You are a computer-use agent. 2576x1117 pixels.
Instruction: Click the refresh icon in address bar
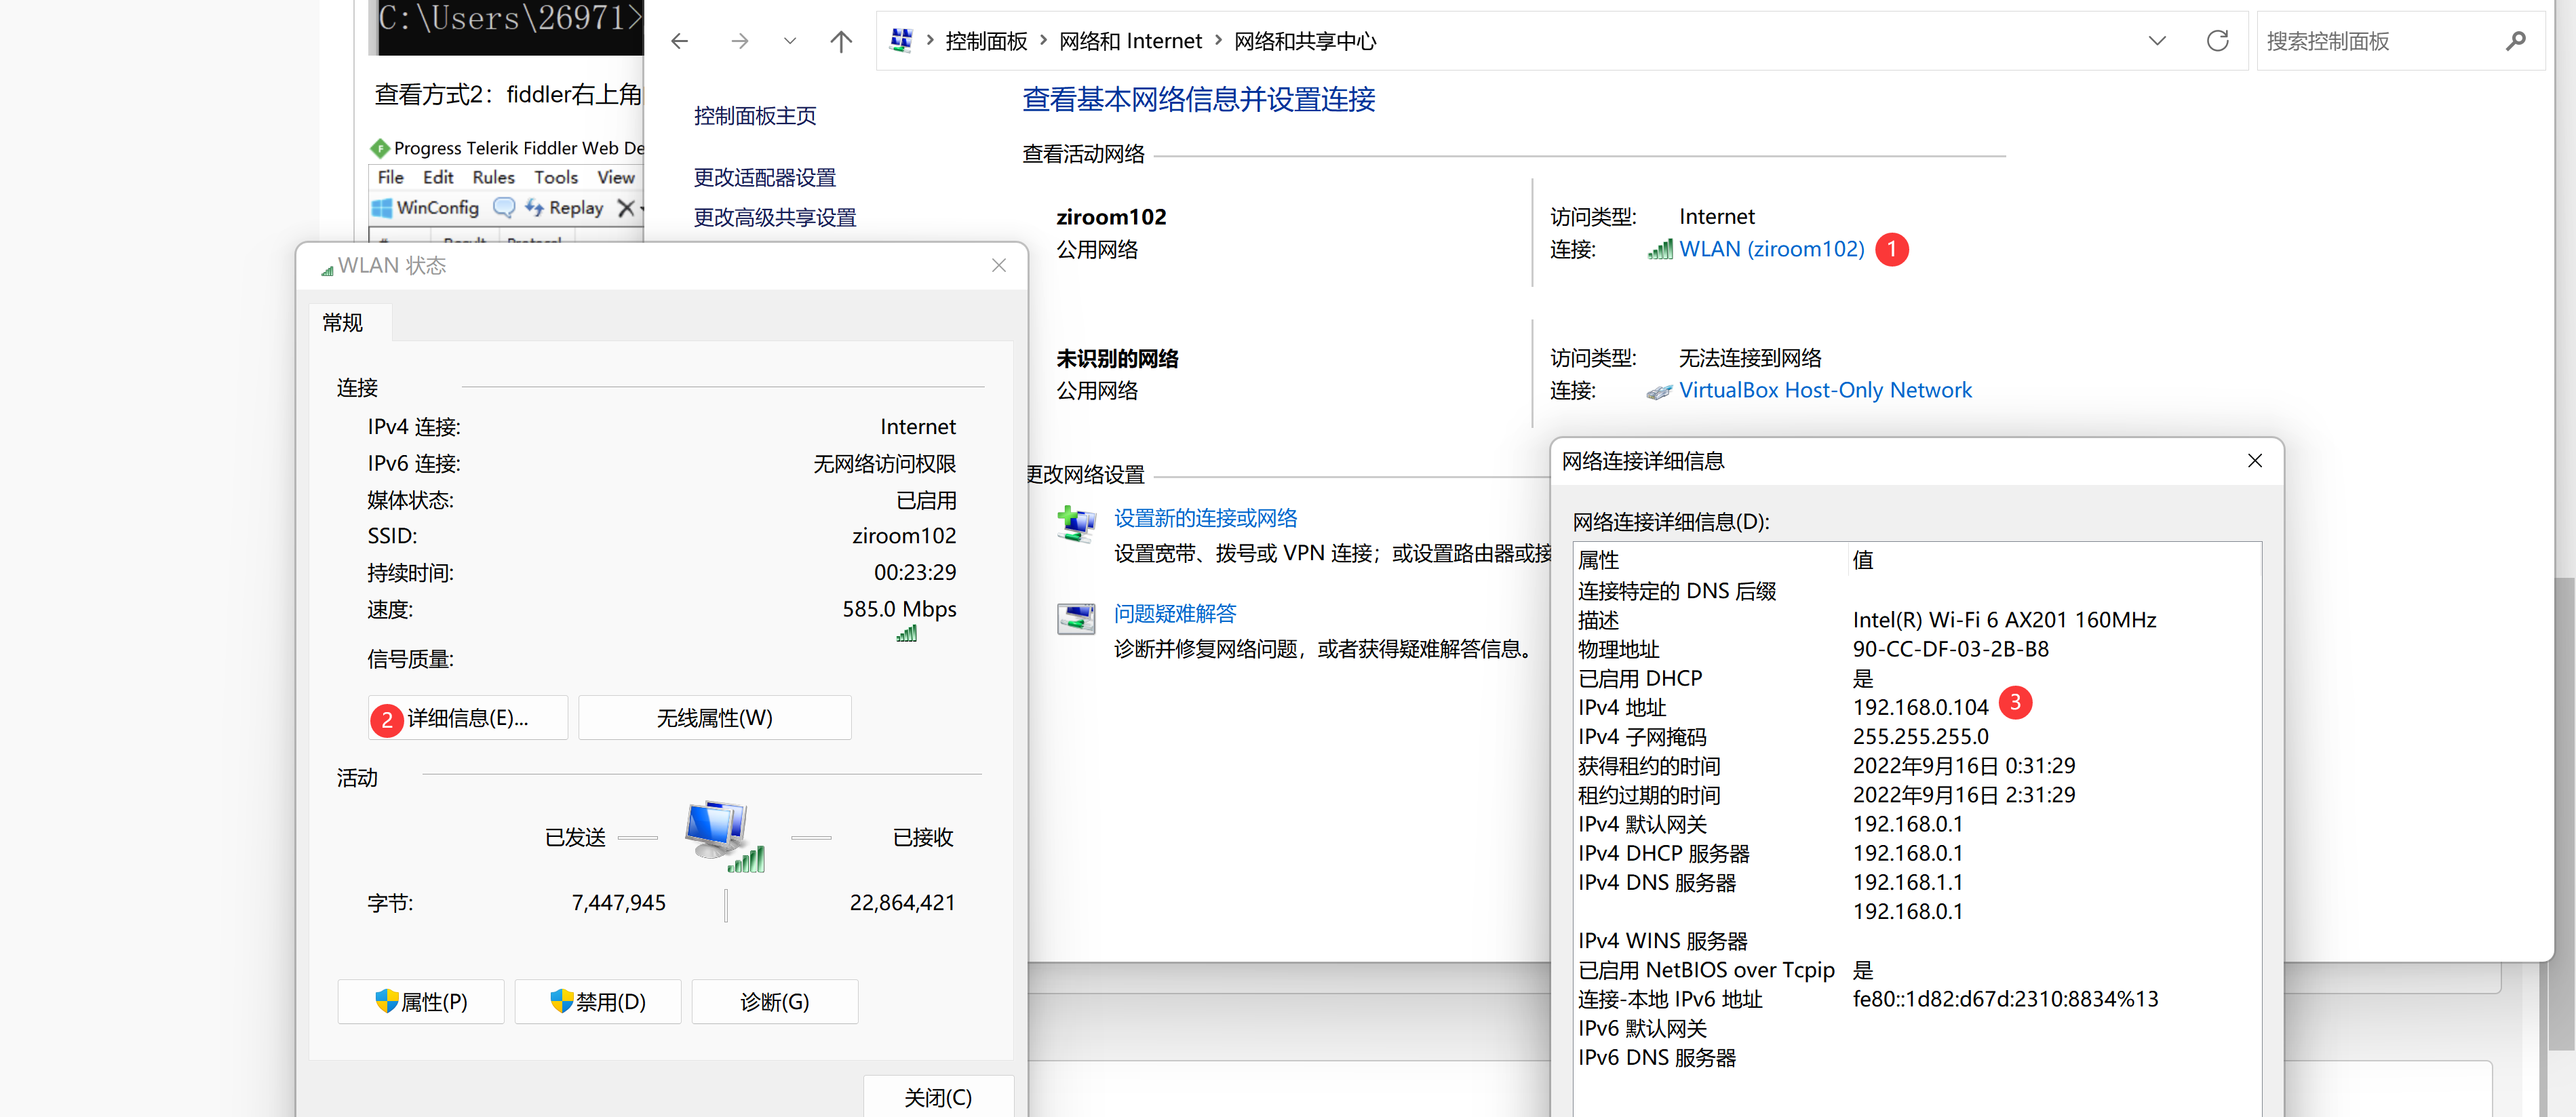[2217, 41]
